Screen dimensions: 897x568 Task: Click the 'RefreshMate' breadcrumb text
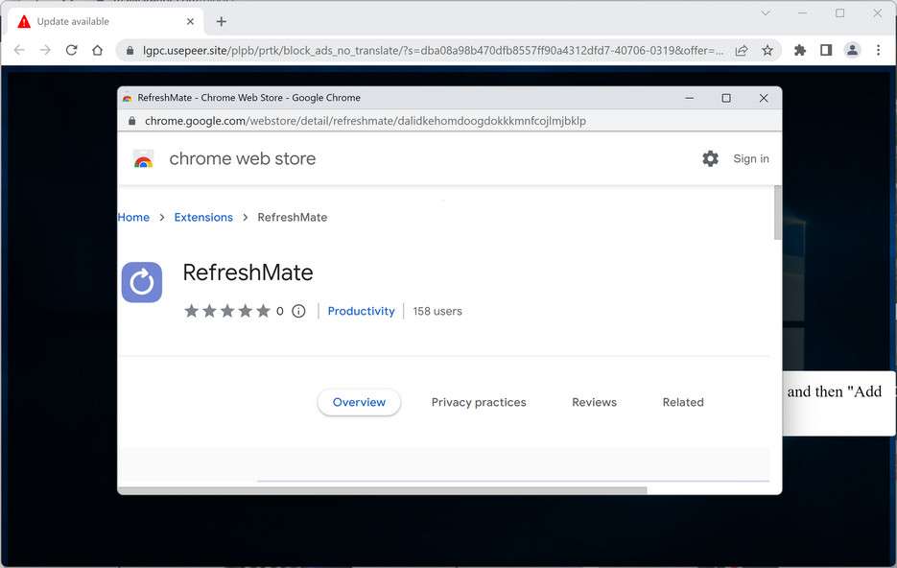click(293, 218)
